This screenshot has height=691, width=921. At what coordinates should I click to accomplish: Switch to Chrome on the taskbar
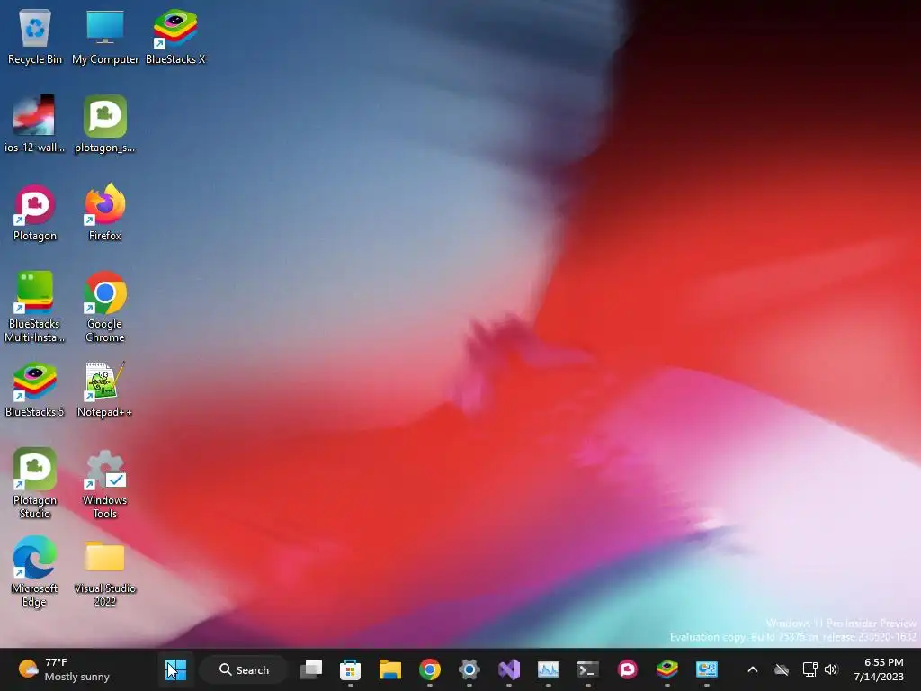(x=430, y=669)
